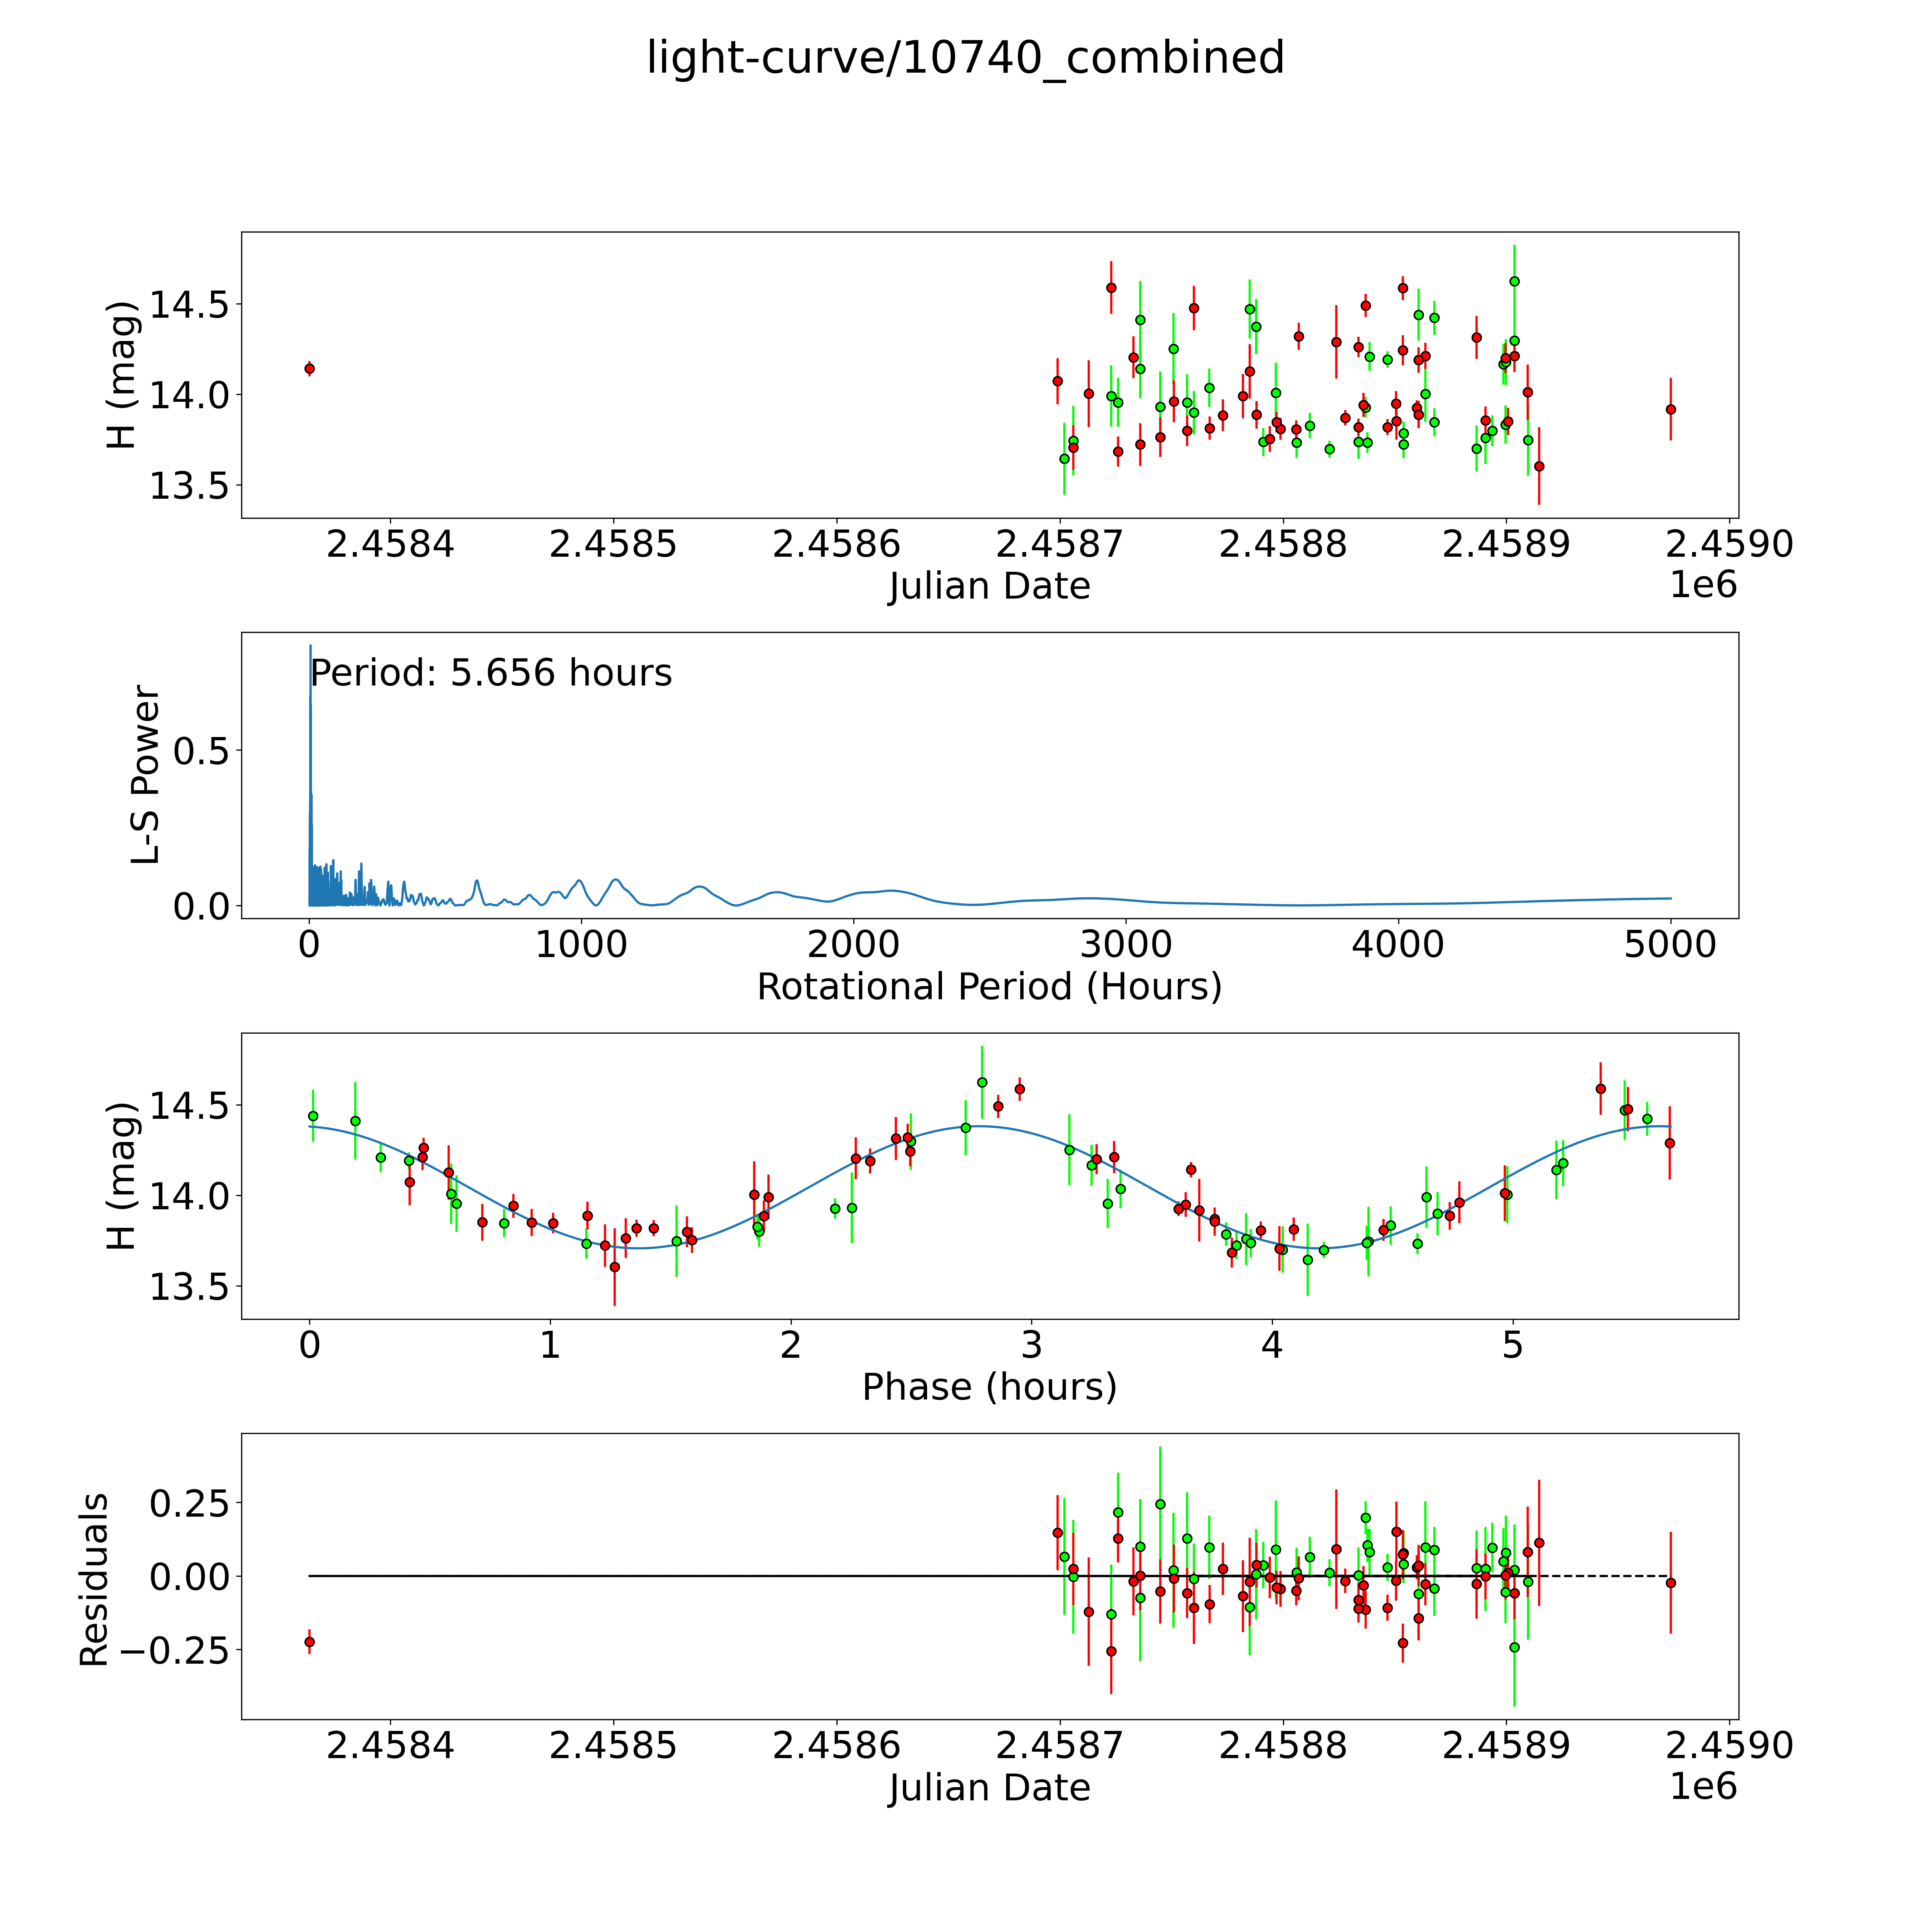The image size is (1932, 1932).
Task: Click 'H (mag)' label of the top panel
Action: 122,375
